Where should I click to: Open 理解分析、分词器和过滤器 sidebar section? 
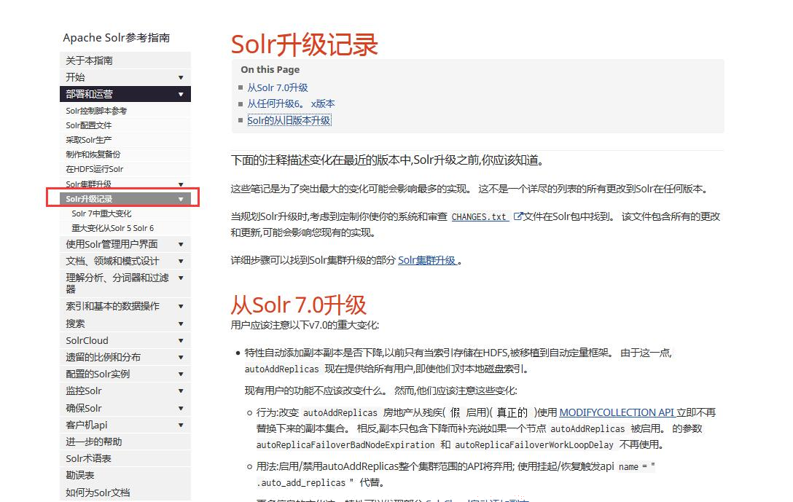(x=117, y=283)
